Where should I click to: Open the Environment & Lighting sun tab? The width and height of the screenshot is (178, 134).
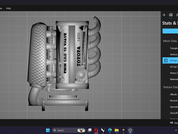[164, 15]
